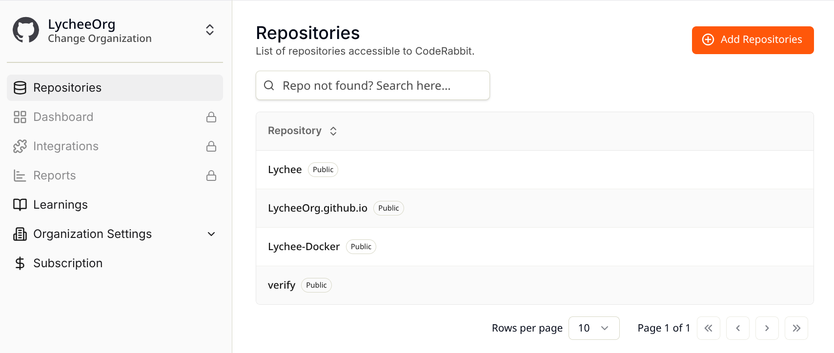This screenshot has height=353, width=834.
Task: Click the Integrations puzzle piece icon
Action: pyautogui.click(x=20, y=146)
